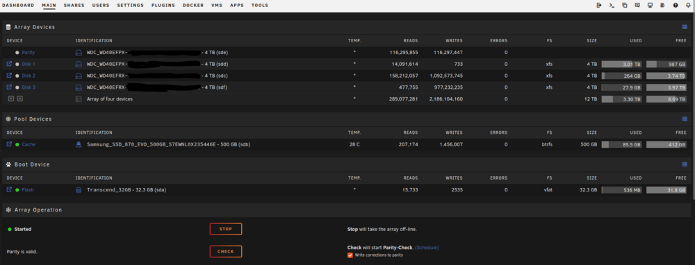Click the Samsung_SSD_870_EVO identification text
This screenshot has width=695, height=265.
tap(168, 145)
